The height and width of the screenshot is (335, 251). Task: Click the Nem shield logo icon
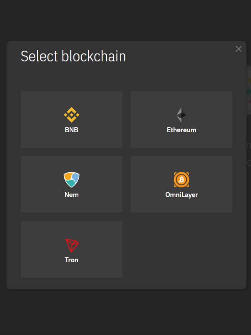point(71,180)
